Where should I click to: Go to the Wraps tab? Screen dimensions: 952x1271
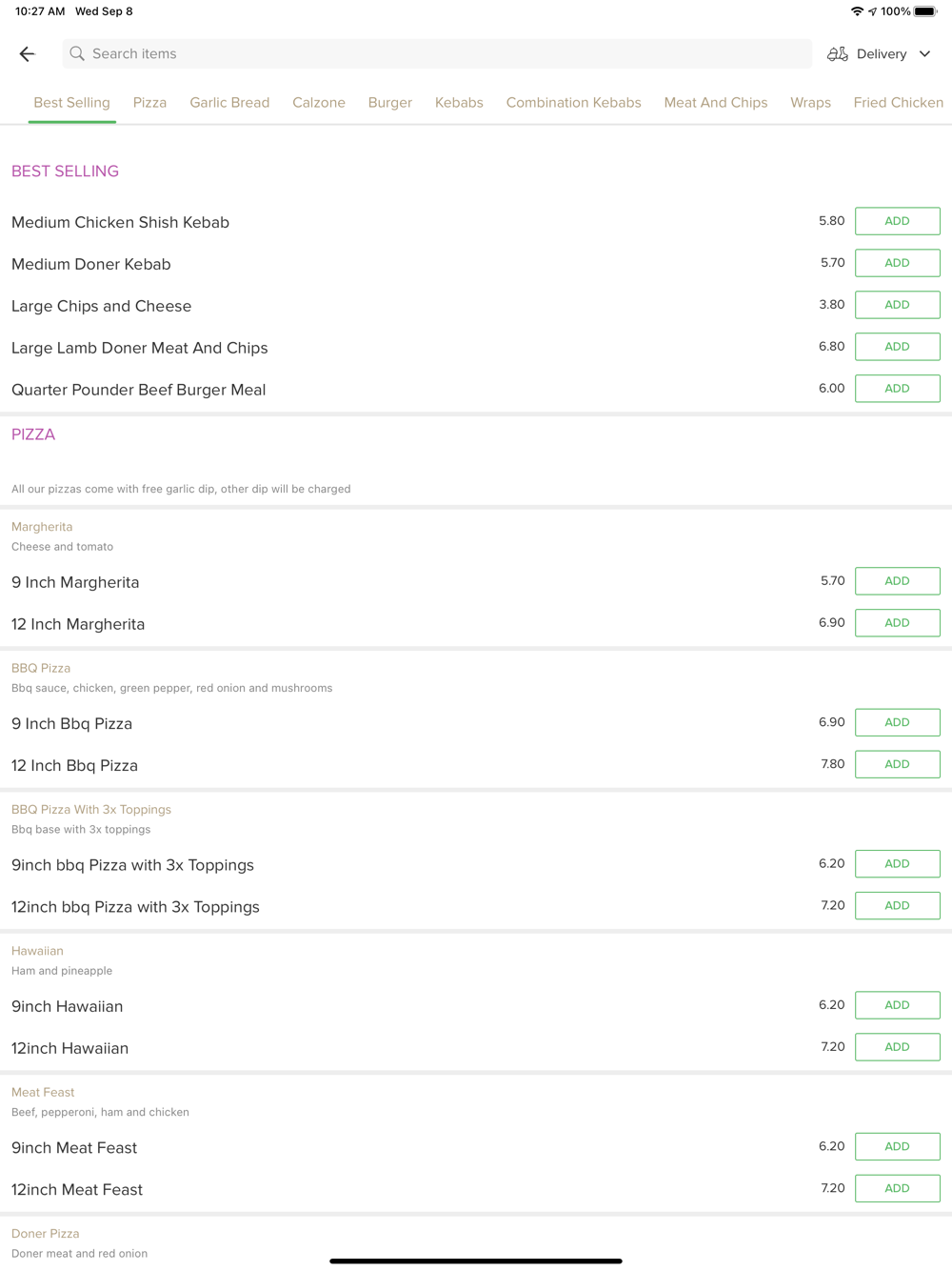point(810,103)
